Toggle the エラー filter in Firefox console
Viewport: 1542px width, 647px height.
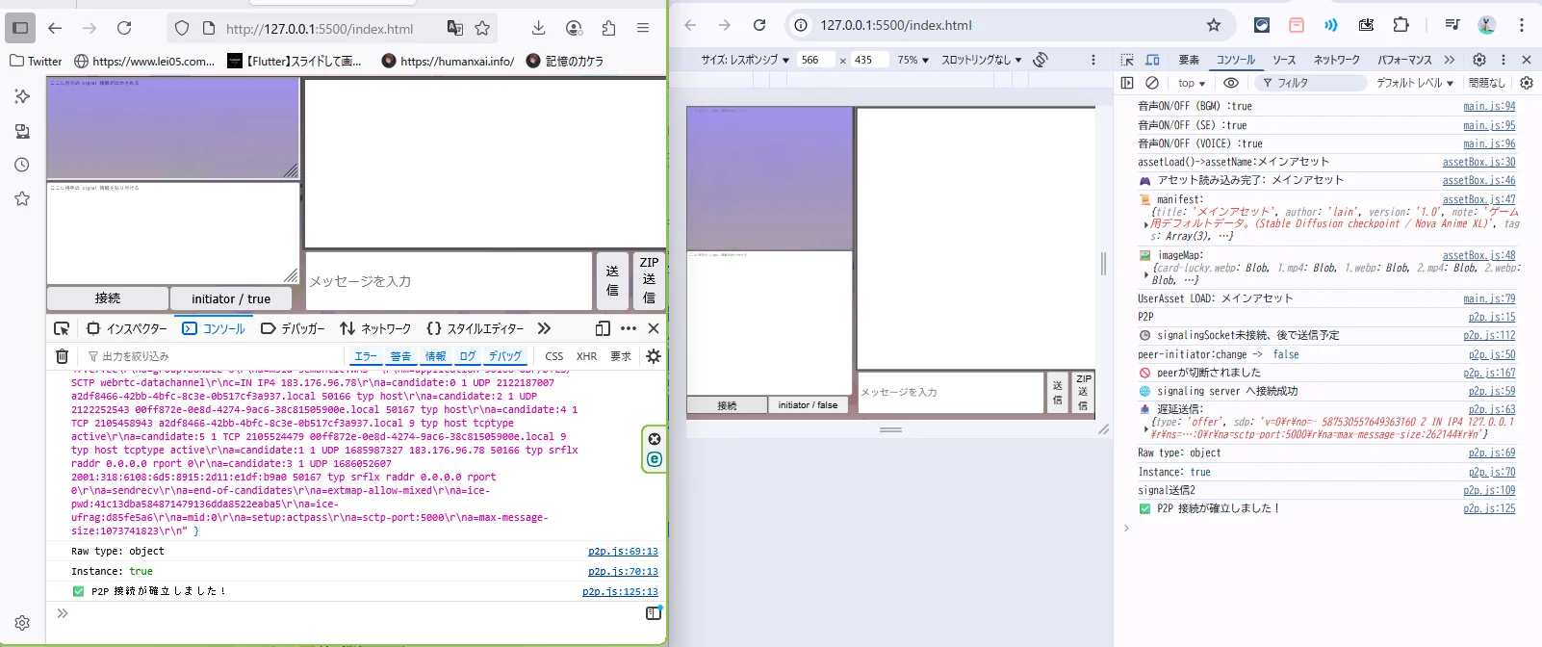click(366, 356)
